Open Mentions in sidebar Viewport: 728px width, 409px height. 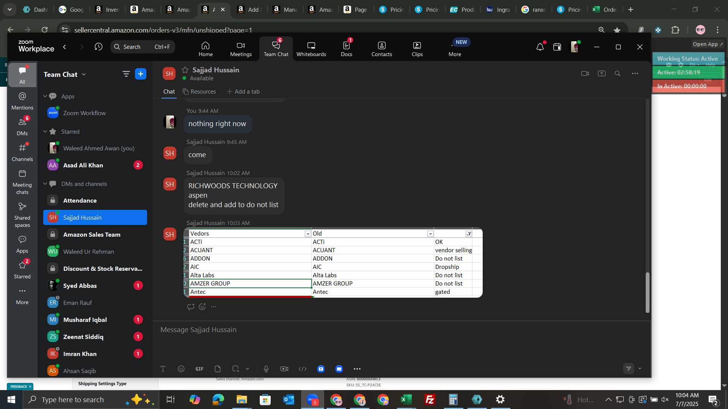22,101
